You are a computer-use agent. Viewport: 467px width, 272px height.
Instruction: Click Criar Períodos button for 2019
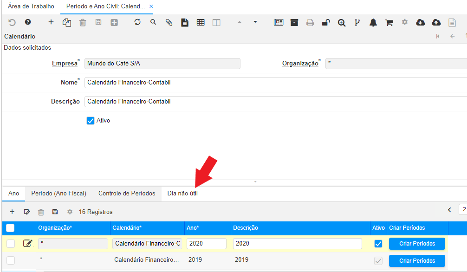417,261
